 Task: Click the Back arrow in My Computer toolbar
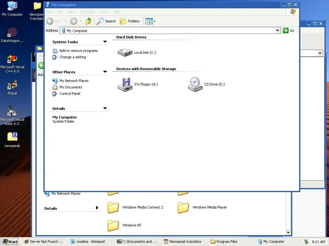50,21
